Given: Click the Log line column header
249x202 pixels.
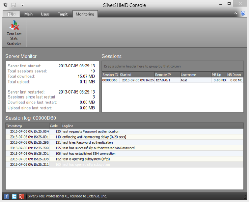Looking at the screenshot, I should tap(153, 126).
